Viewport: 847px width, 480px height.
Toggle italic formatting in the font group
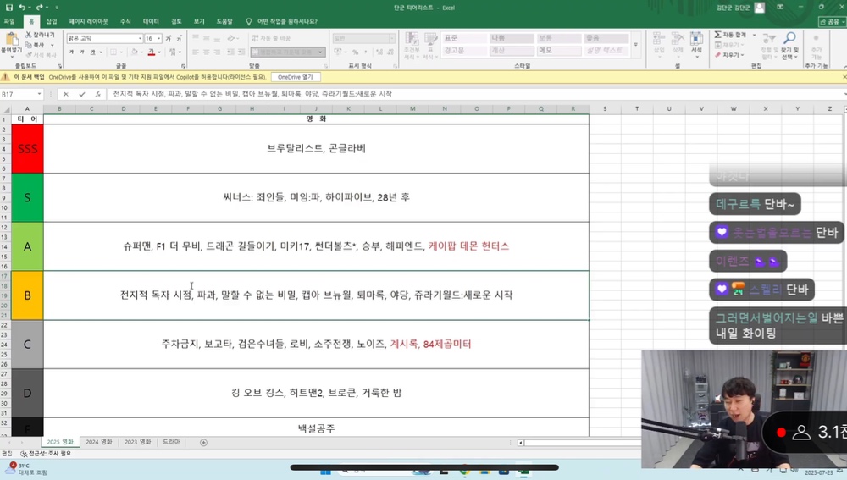pos(82,52)
